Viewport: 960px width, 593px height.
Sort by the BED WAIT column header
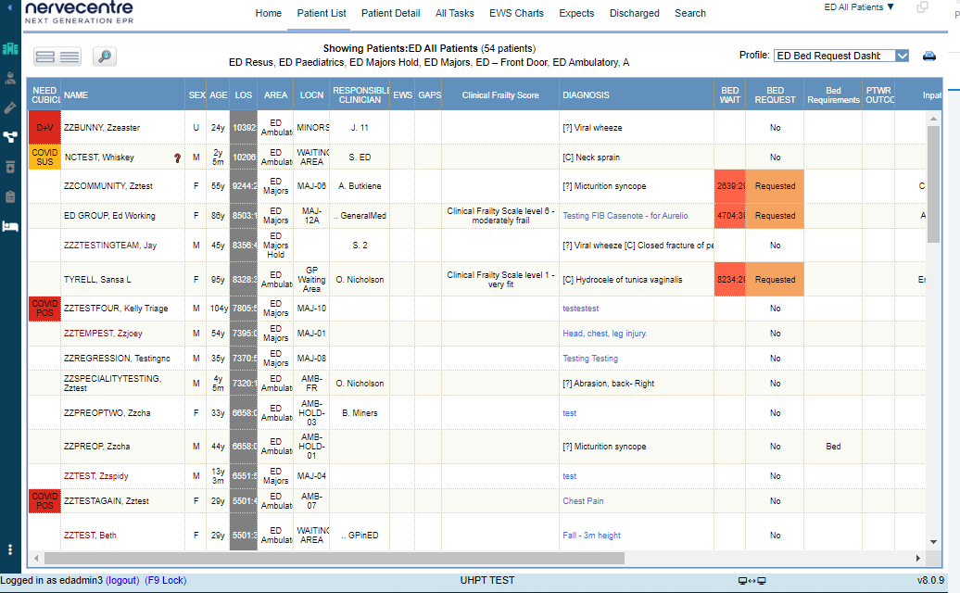click(x=730, y=95)
